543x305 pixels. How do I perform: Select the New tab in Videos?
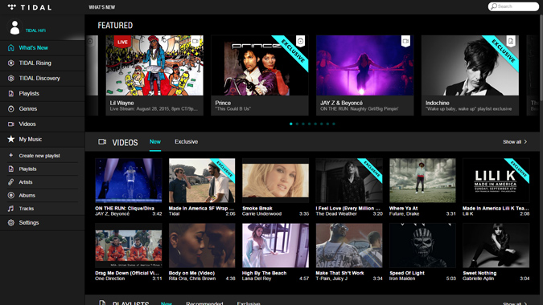(x=155, y=141)
